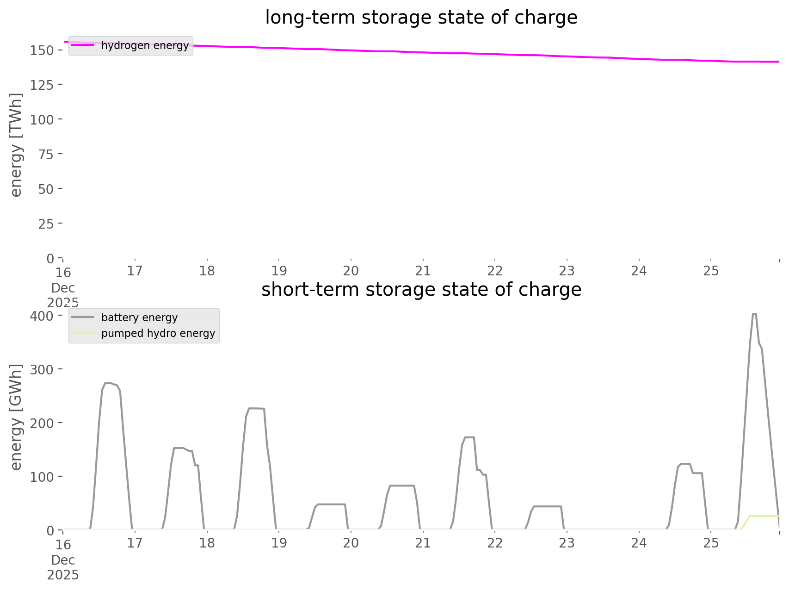Click the energy [TWh] y-axis label
This screenshot has width=789, height=591.
point(16,145)
